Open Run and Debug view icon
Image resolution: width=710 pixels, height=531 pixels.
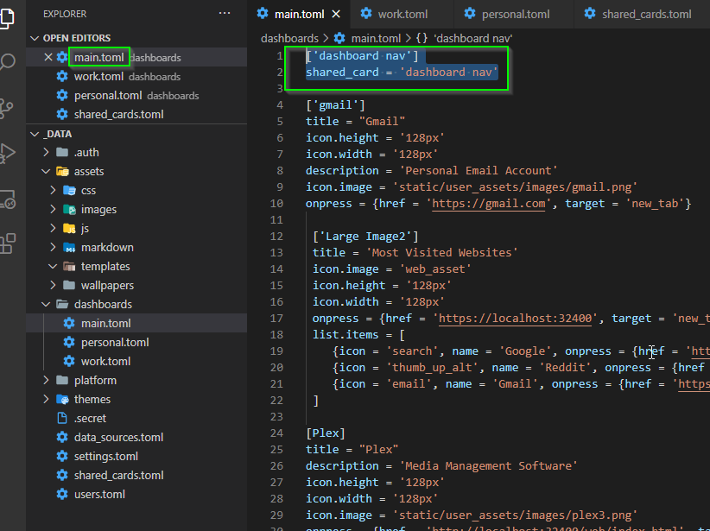tap(7, 153)
